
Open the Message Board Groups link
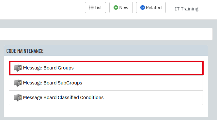pos(48,68)
